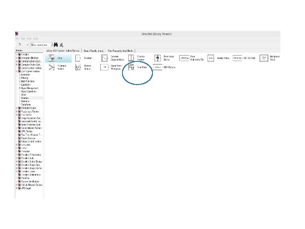Select Control System Toolbox in tree
The height and width of the screenshot is (229, 305).
[x=31, y=68]
